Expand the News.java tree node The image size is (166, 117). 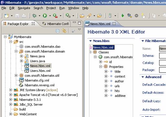pos(21,56)
